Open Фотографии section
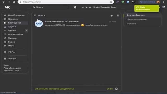The height and width of the screenshot is (94, 167). tap(15, 34)
